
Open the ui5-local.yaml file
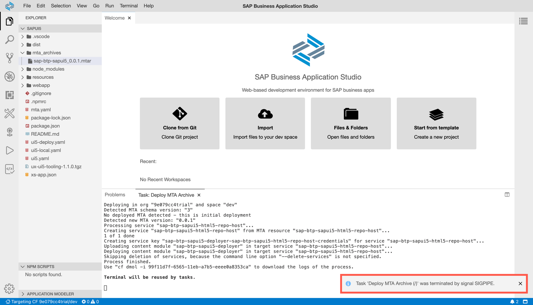[60, 150]
